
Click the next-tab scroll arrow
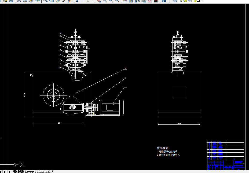5,172
